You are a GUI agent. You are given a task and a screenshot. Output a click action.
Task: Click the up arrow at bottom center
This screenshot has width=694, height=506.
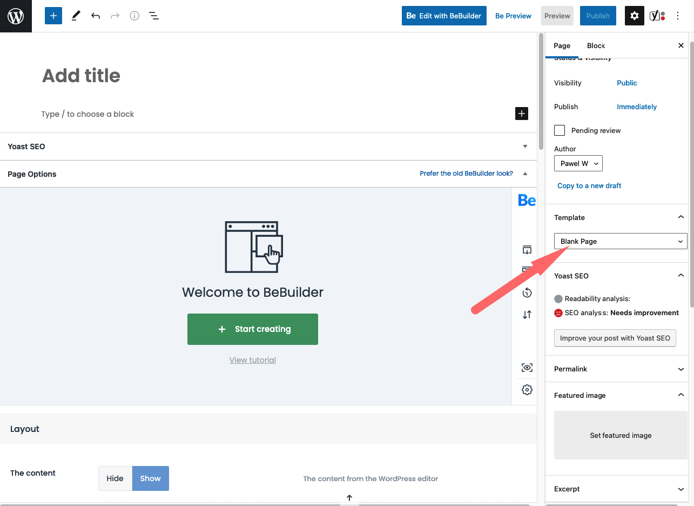click(349, 498)
